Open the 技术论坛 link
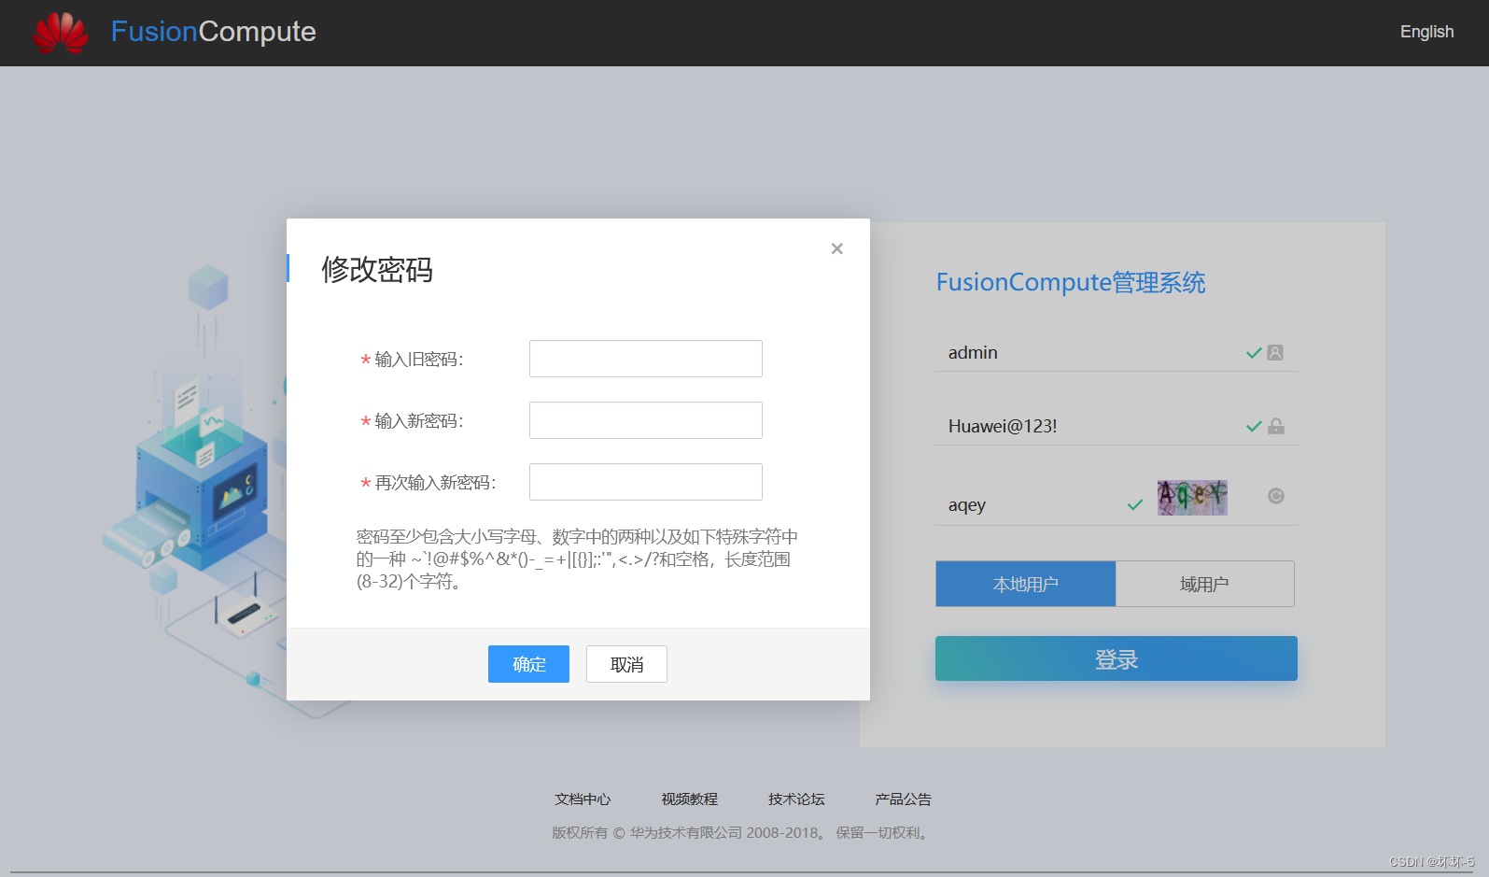This screenshot has width=1489, height=877. tap(796, 799)
